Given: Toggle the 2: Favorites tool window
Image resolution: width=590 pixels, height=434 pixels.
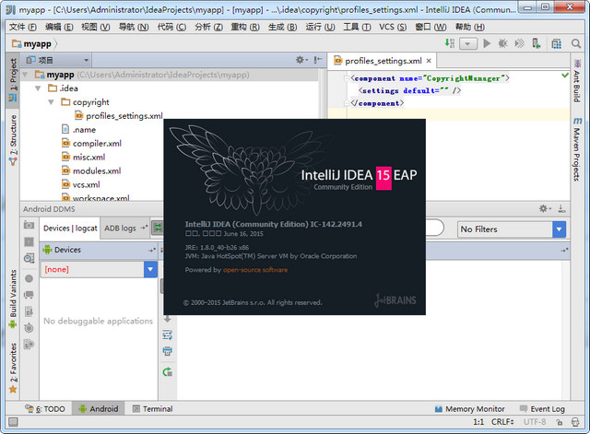Looking at the screenshot, I should tap(13, 368).
